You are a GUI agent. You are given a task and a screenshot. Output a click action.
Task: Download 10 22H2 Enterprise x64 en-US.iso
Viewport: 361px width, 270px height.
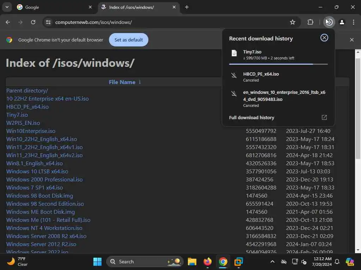tap(48, 99)
